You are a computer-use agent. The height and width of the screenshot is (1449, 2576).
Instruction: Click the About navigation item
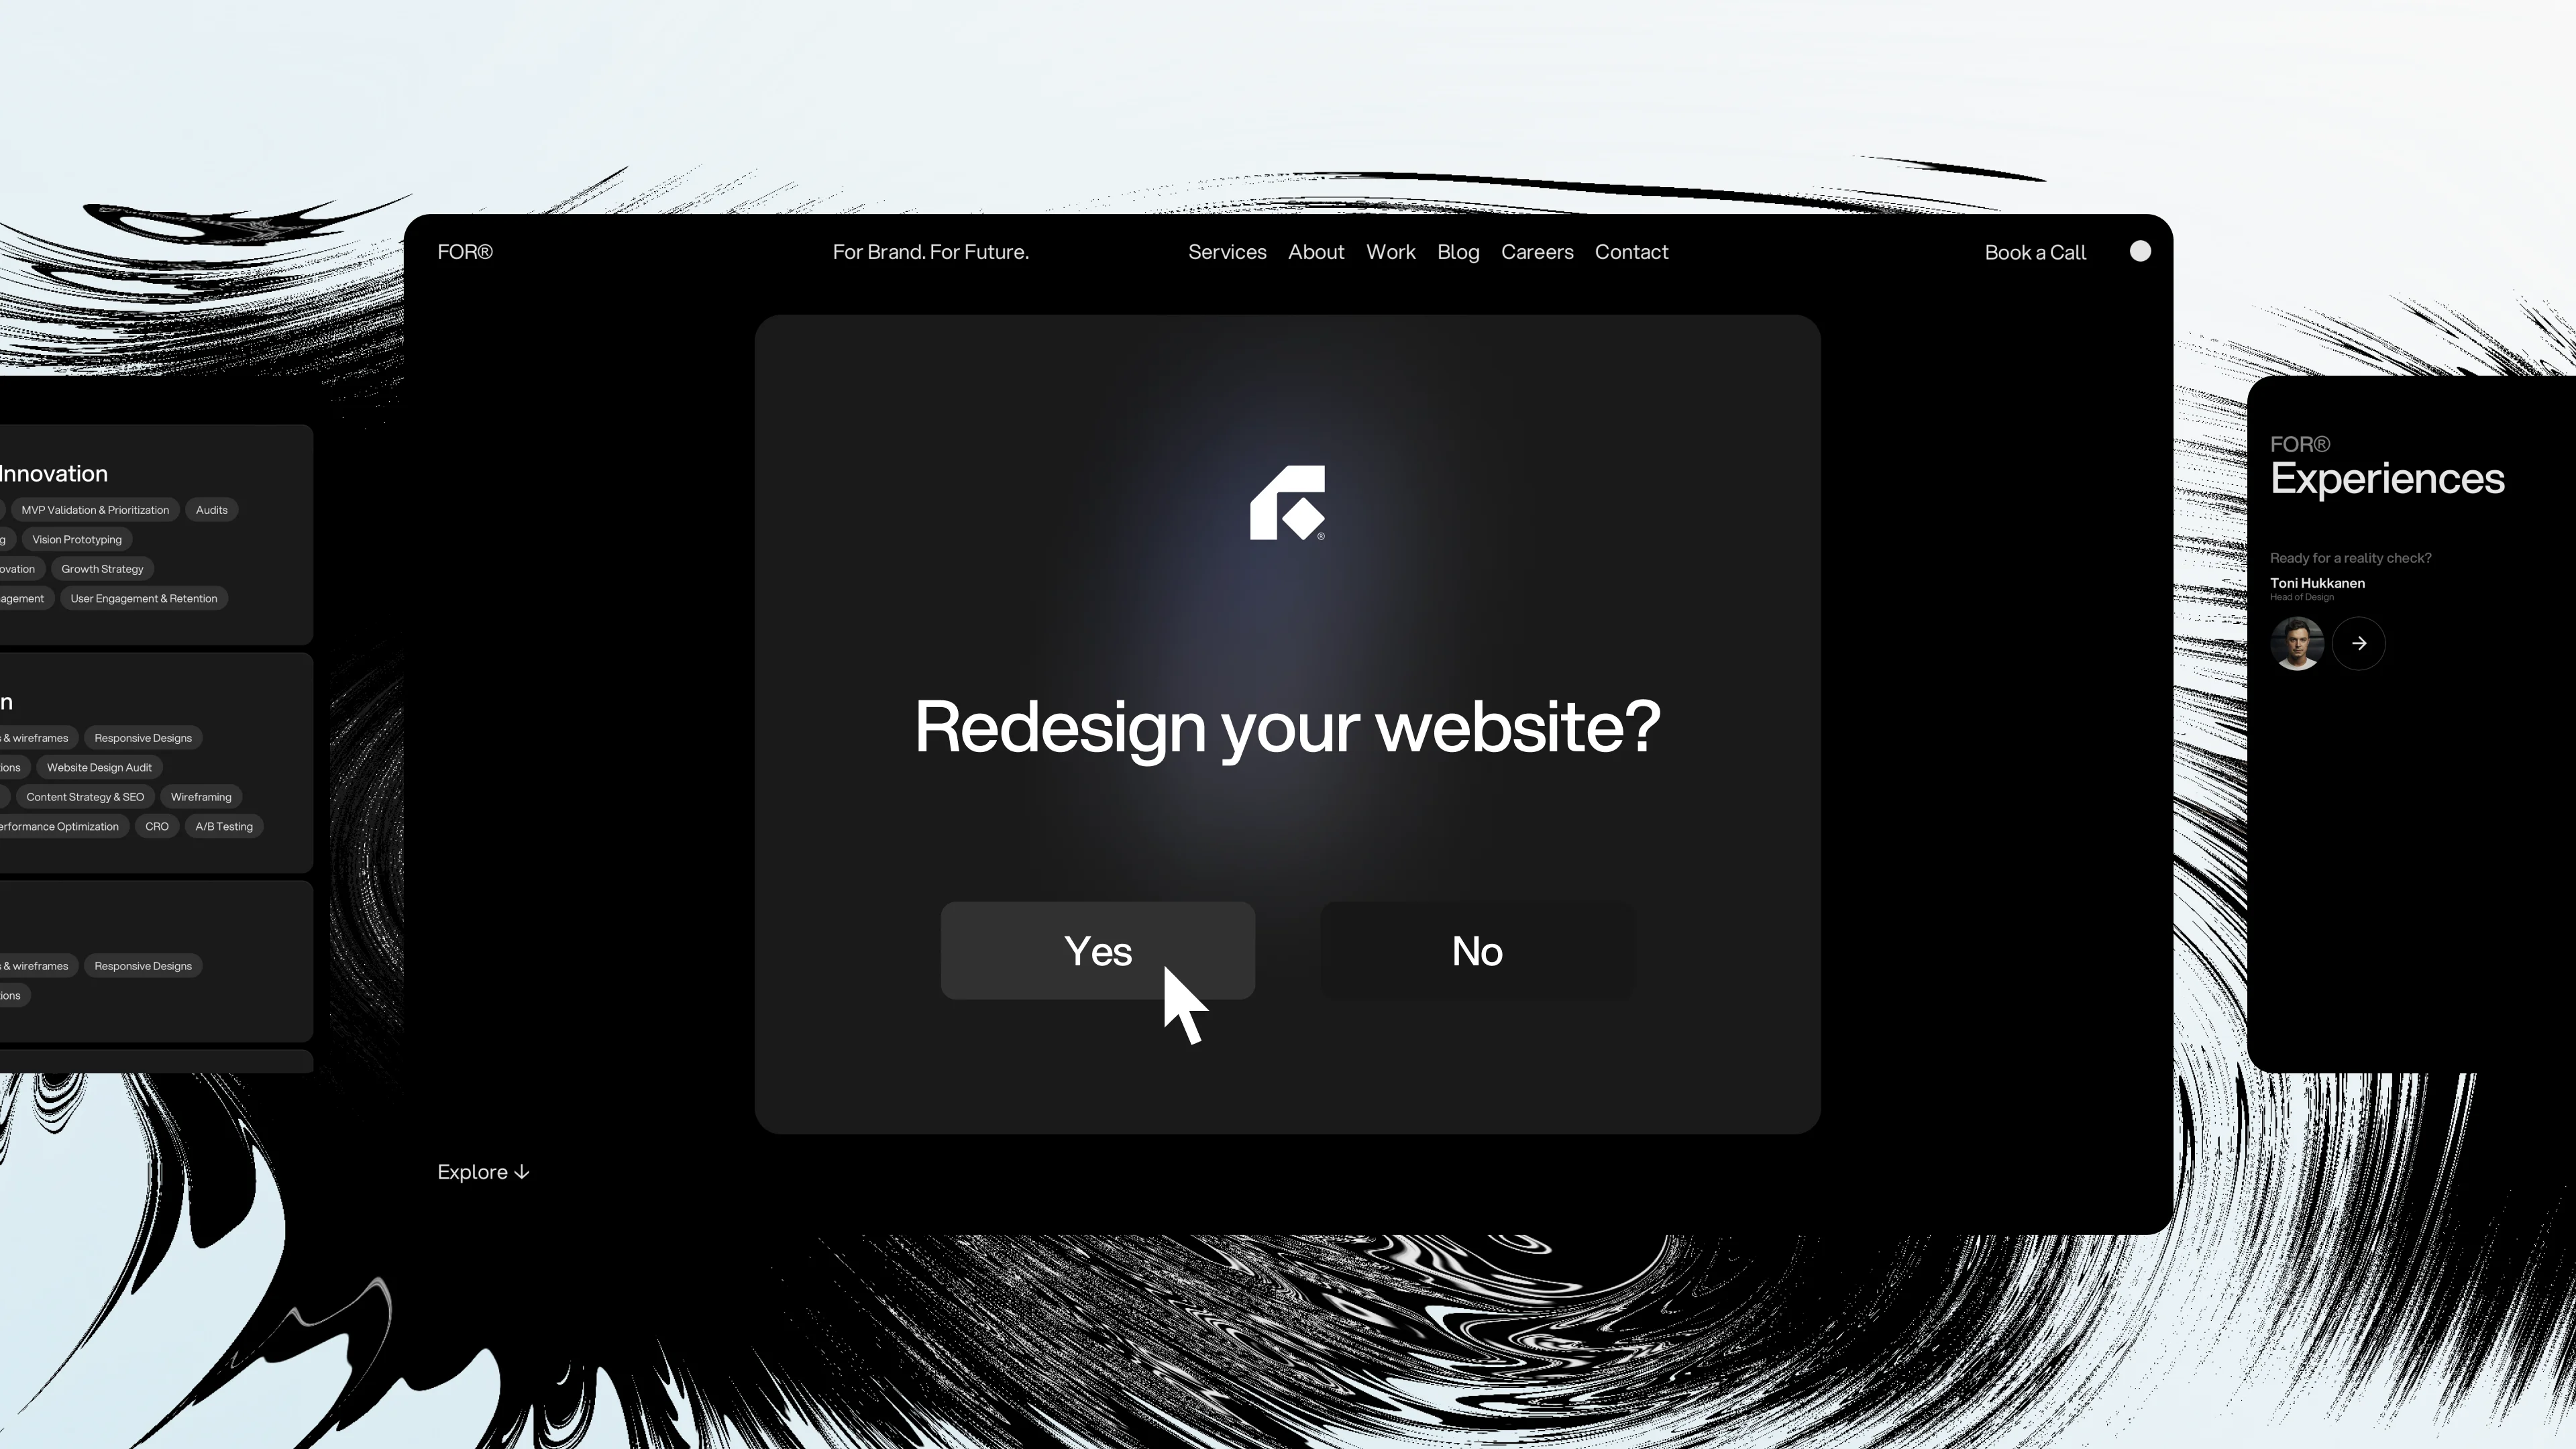(1316, 252)
